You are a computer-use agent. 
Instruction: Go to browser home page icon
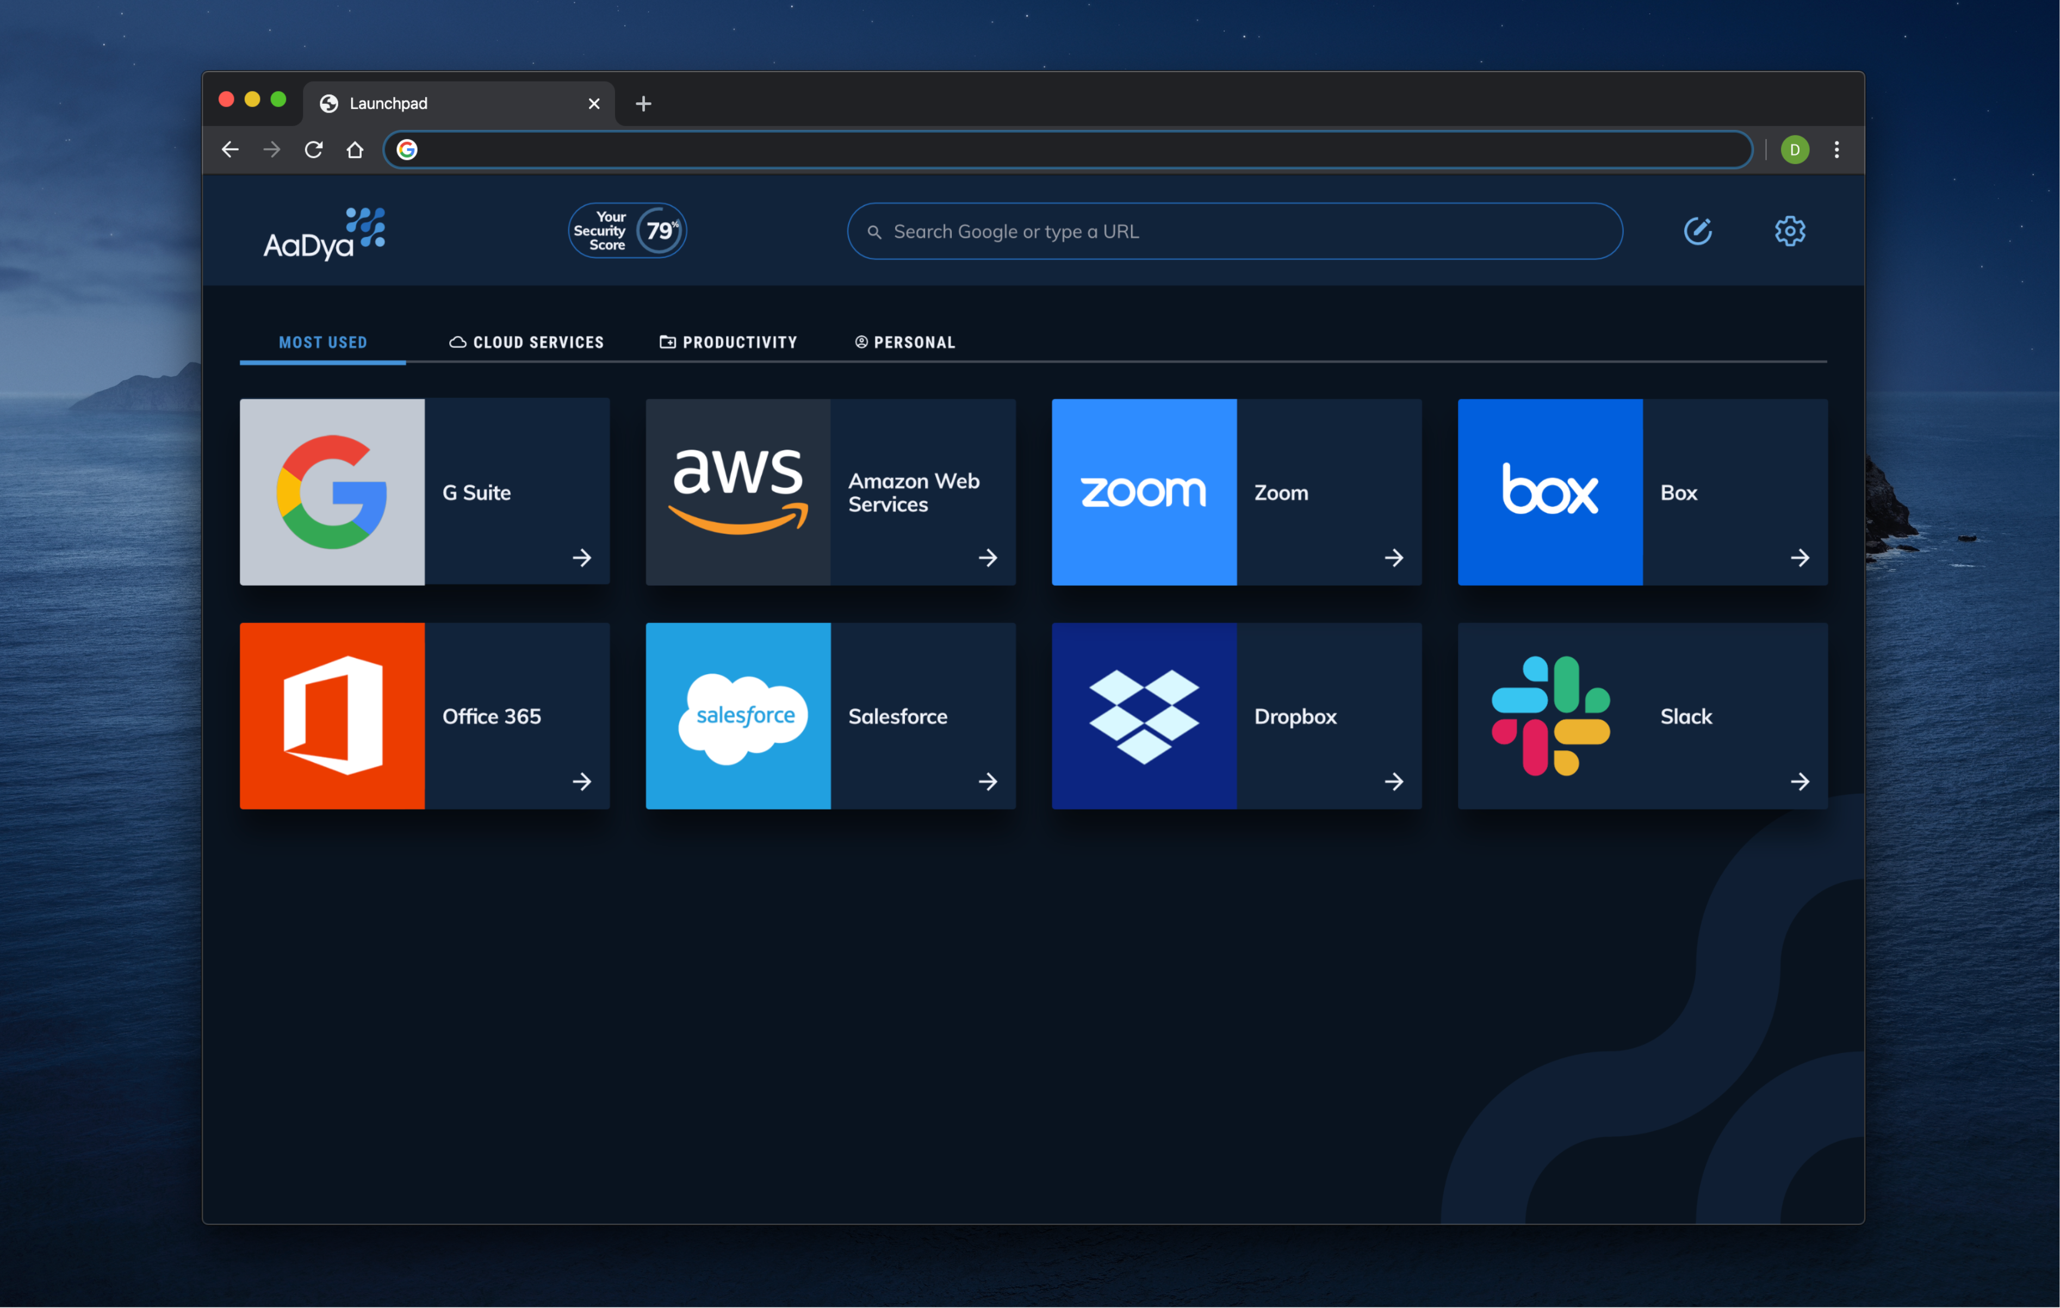(x=355, y=150)
